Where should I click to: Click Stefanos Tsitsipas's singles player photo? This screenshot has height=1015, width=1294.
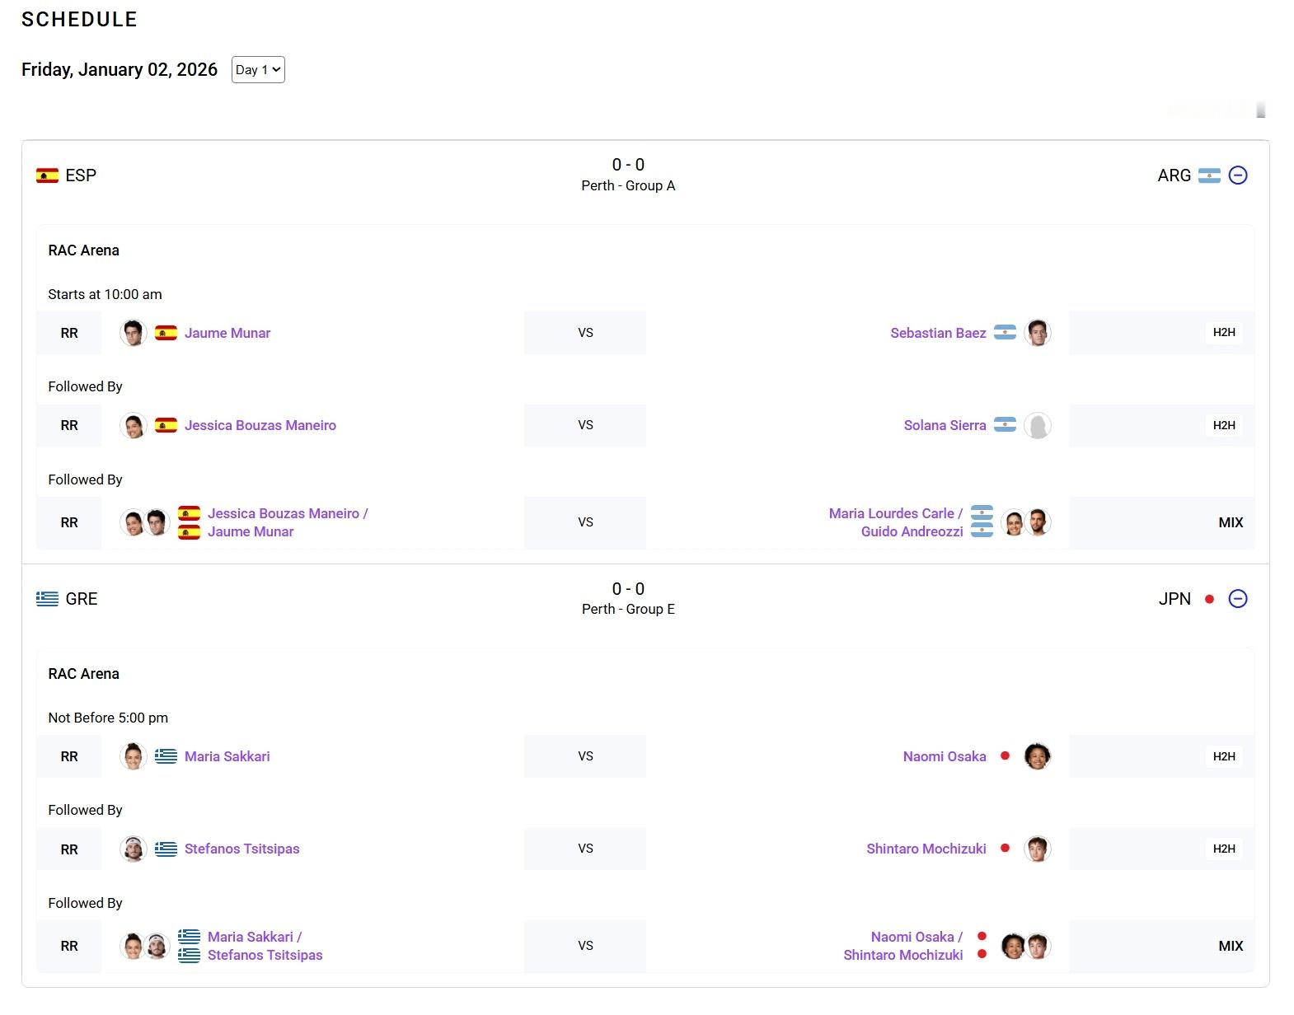pyautogui.click(x=134, y=849)
